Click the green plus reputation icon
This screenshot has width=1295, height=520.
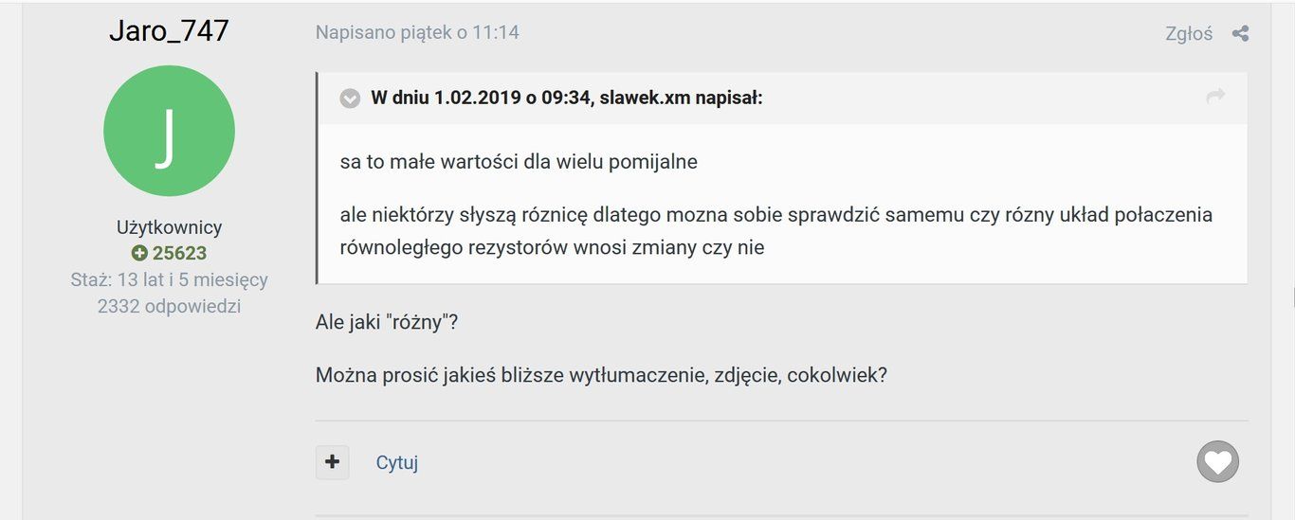[139, 253]
